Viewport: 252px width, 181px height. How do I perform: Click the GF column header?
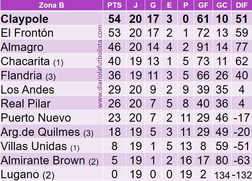click(x=203, y=5)
